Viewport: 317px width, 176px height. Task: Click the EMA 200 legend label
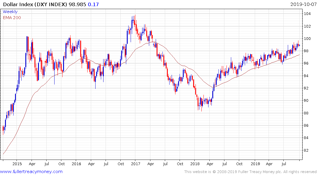click(x=12, y=18)
